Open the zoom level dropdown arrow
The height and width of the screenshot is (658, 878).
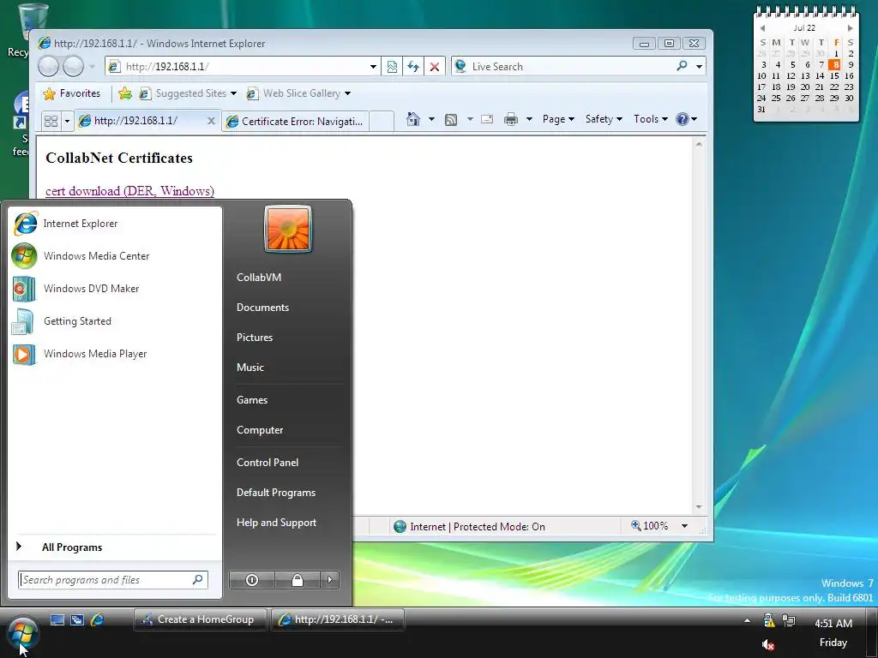(x=684, y=526)
